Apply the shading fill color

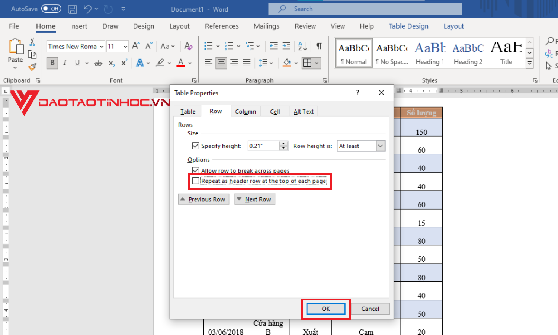click(x=287, y=63)
